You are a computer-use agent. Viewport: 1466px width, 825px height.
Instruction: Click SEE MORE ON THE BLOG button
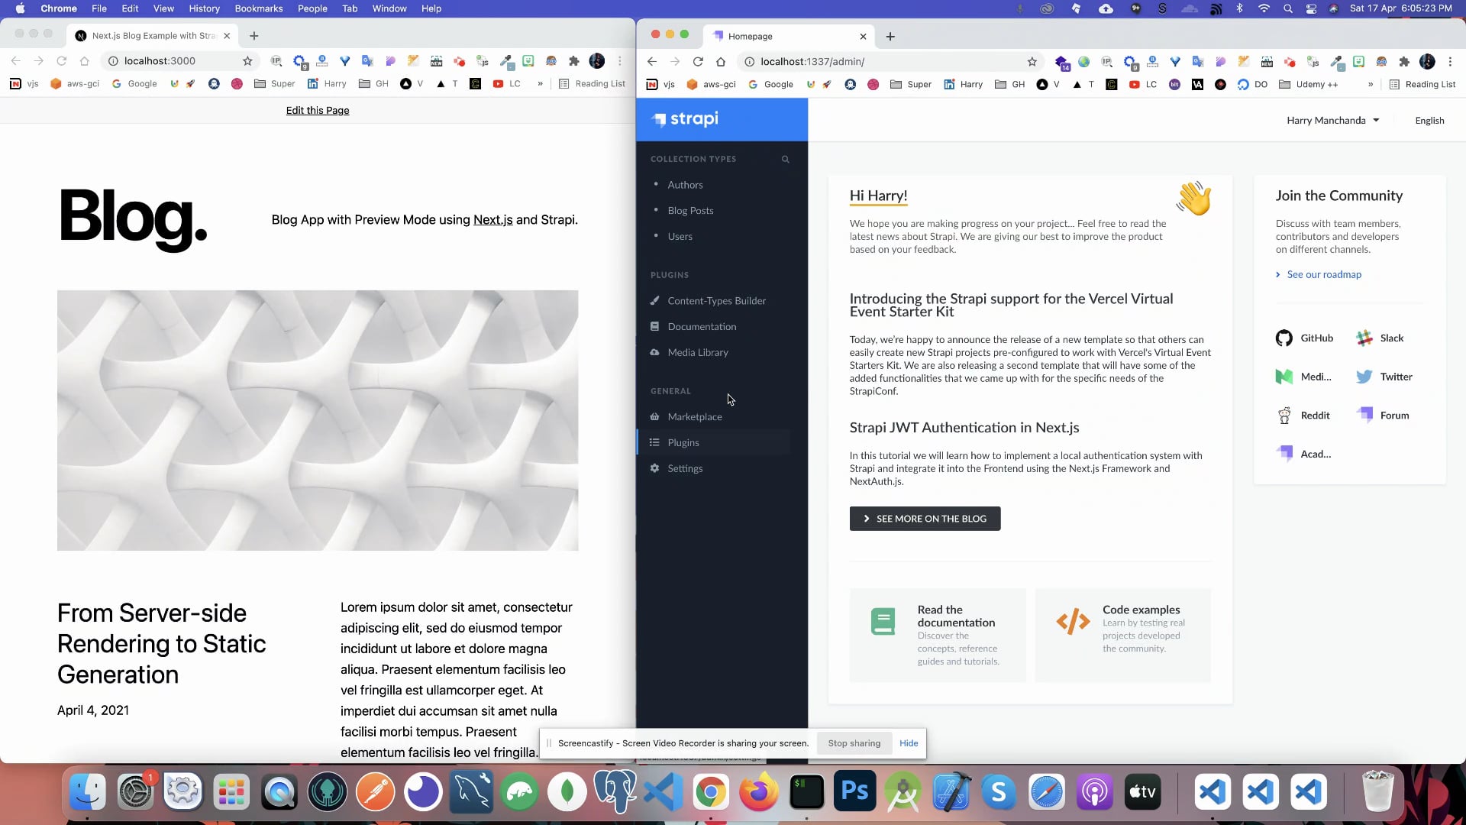point(925,519)
